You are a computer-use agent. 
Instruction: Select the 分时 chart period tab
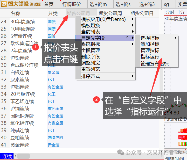[170, 12]
